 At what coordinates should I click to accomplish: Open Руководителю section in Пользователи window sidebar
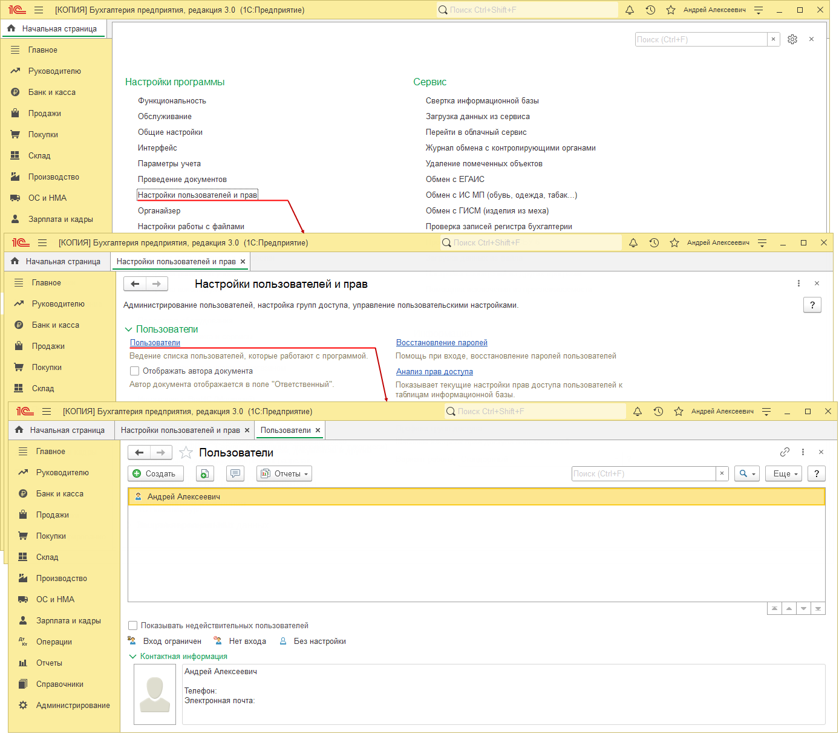[x=62, y=473]
